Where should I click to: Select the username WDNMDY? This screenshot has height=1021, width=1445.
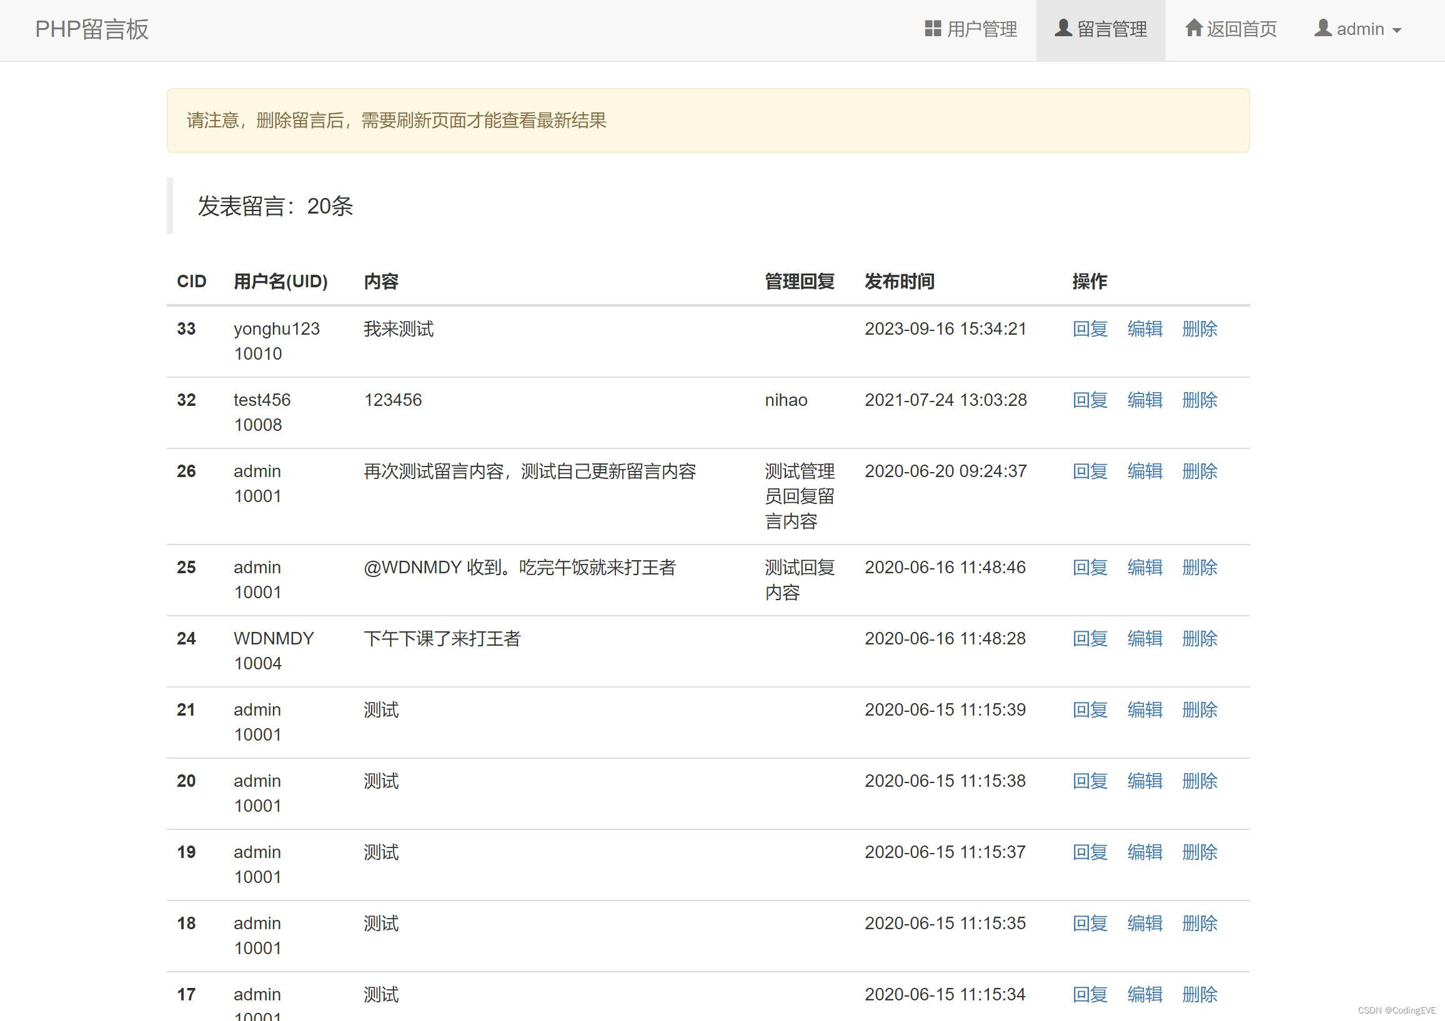tap(274, 638)
